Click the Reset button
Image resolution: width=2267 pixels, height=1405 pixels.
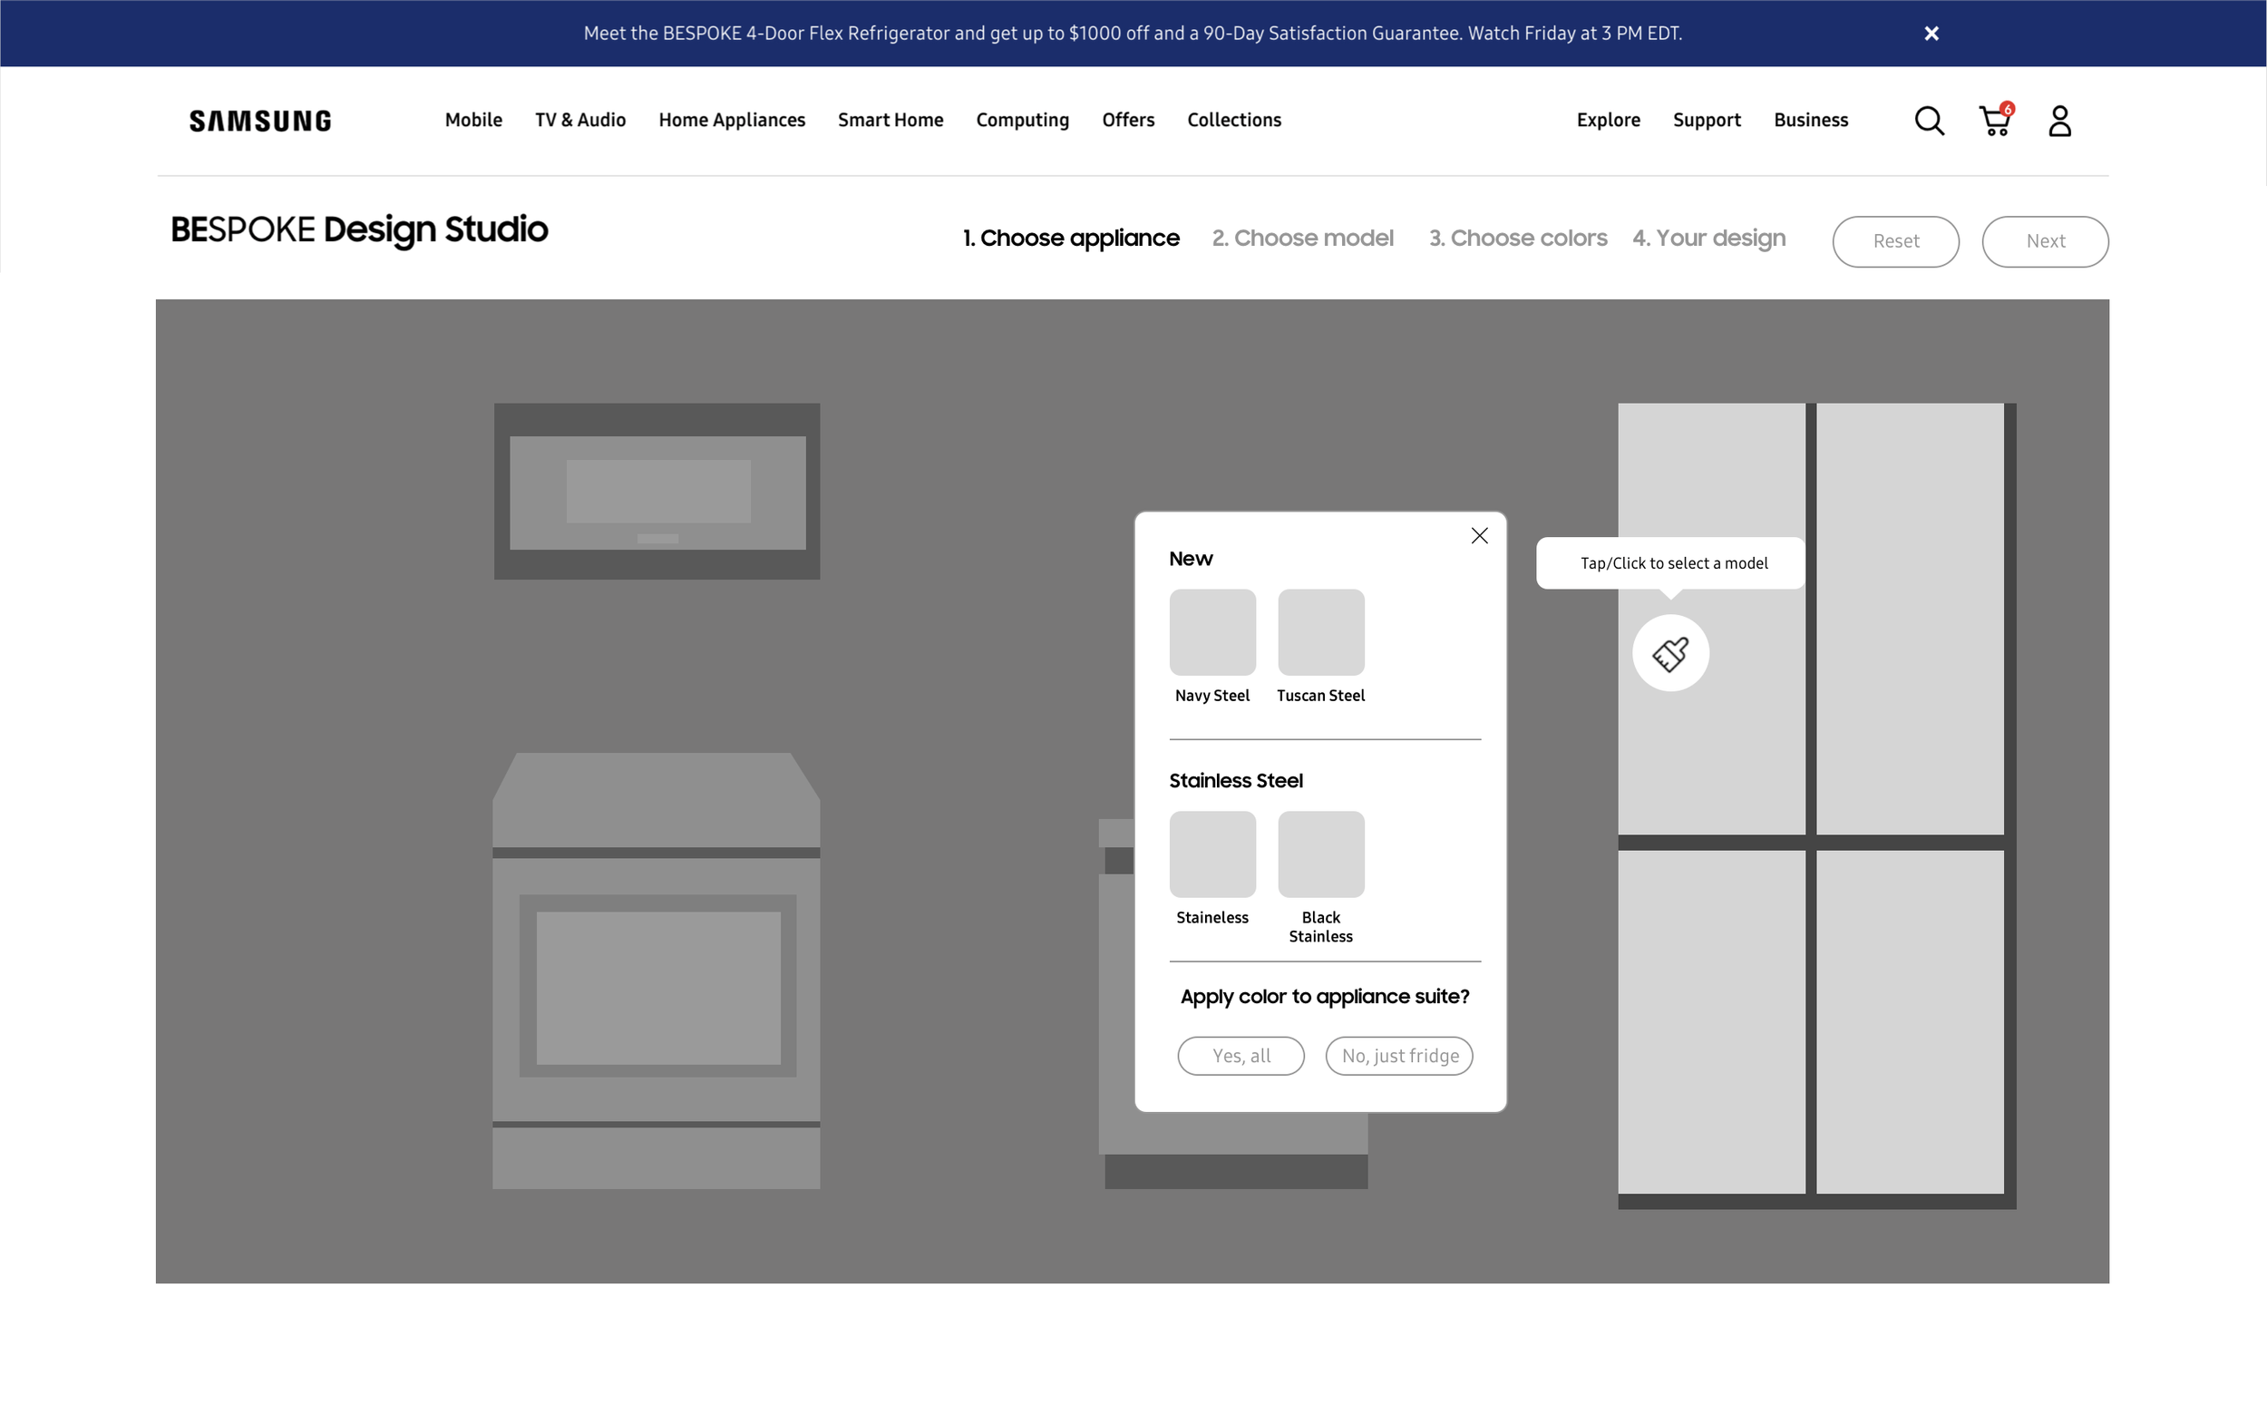pyautogui.click(x=1894, y=241)
